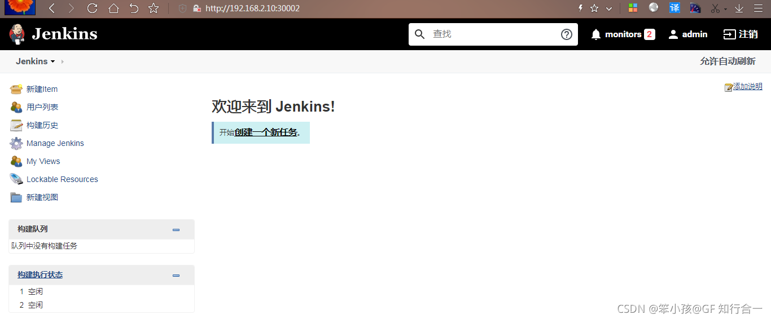
Task: Open dropdown next to right favorites star
Action: 609,8
